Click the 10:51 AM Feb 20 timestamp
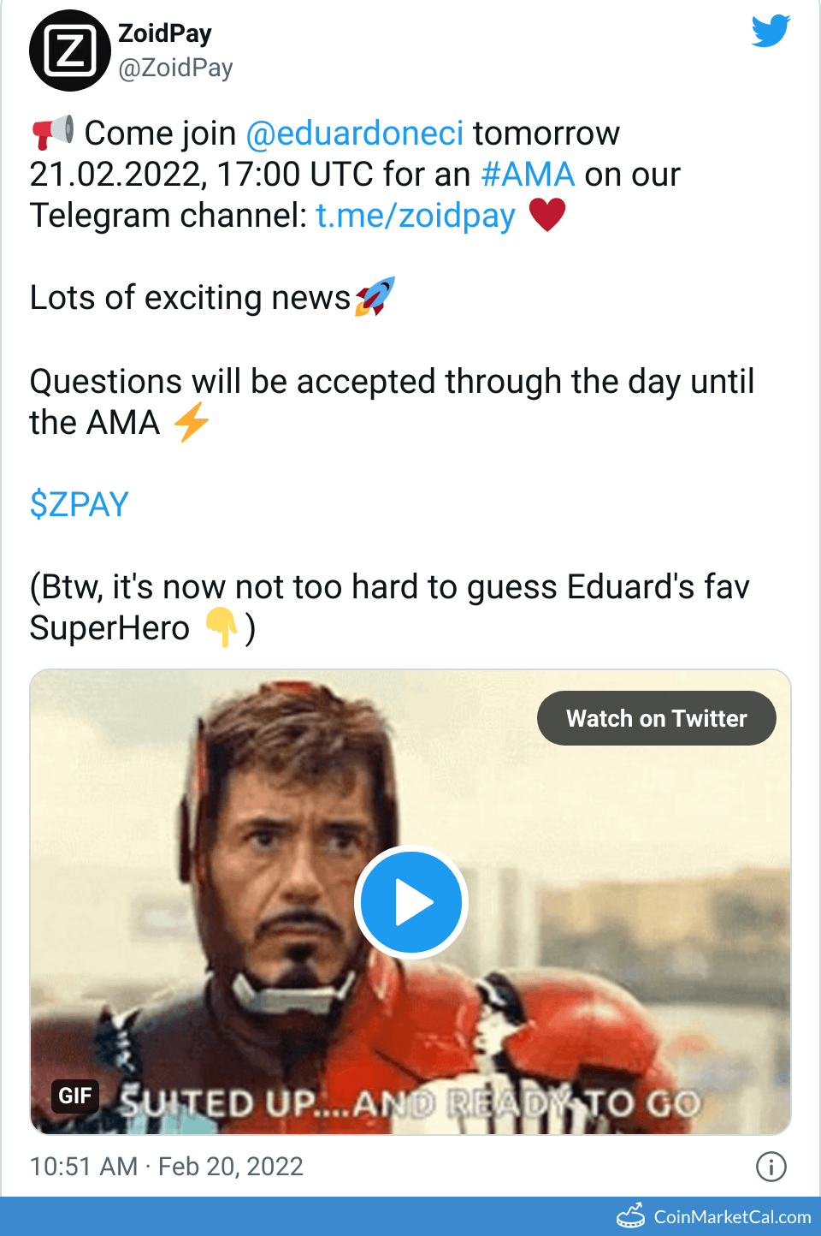 (x=167, y=1167)
